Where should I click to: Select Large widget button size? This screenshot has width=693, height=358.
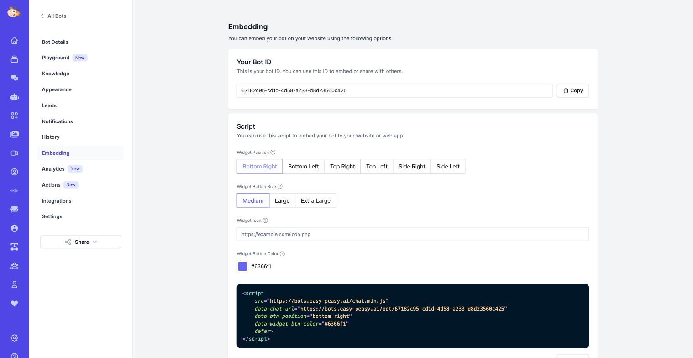coord(282,200)
